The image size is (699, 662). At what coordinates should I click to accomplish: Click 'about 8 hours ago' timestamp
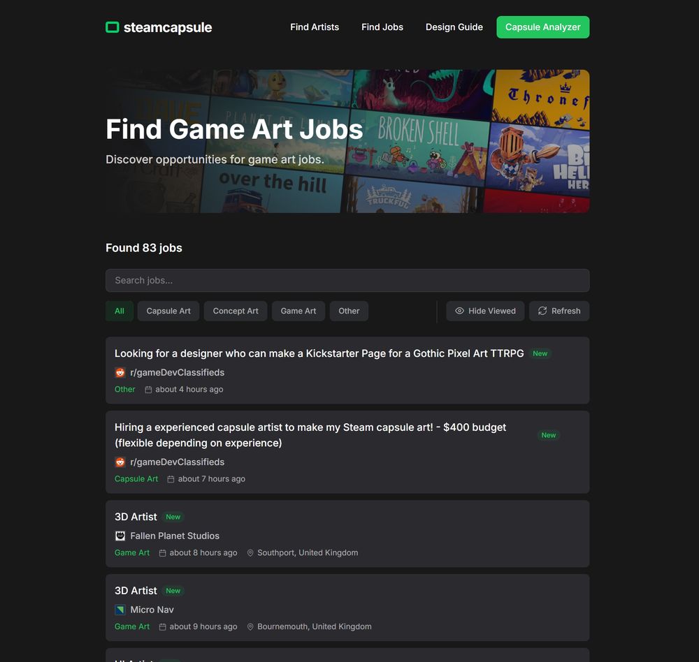click(203, 553)
